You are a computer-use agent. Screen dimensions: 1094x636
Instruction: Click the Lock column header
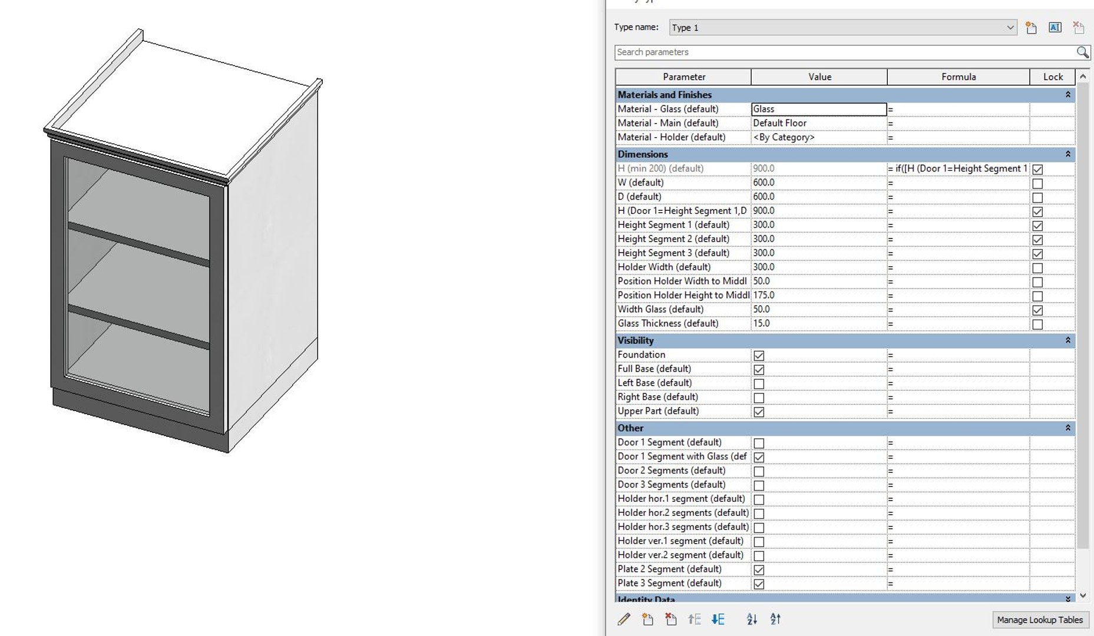[x=1053, y=77]
